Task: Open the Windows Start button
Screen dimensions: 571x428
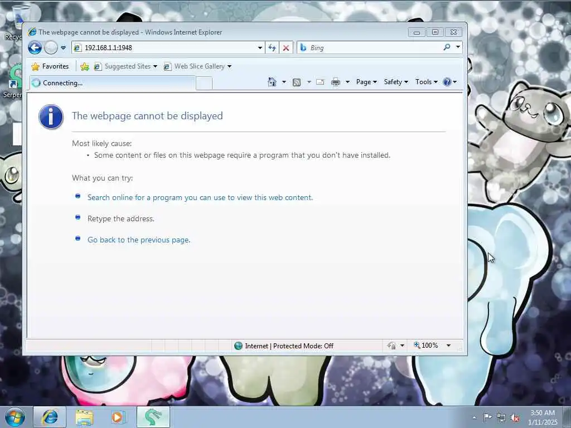Action: [15, 417]
